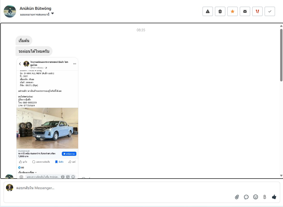
Task: Click the envelope icon in header
Action: [245, 11]
